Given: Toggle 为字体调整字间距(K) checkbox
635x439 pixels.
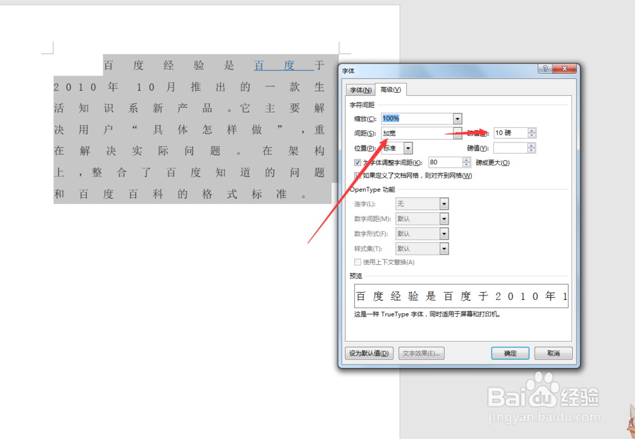Looking at the screenshot, I should point(358,163).
